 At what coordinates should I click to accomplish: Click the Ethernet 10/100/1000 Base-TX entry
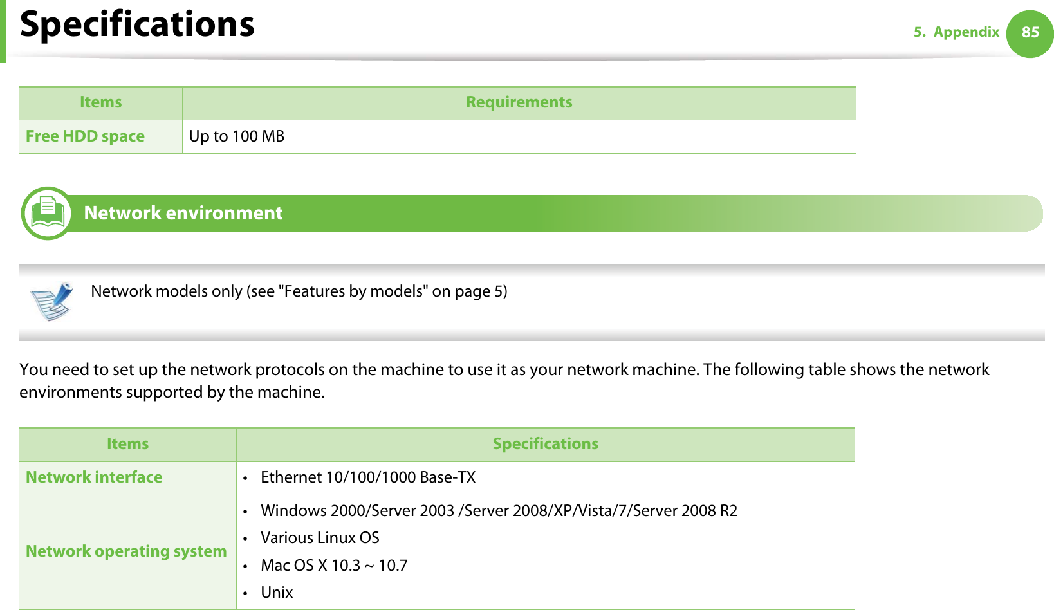368,477
